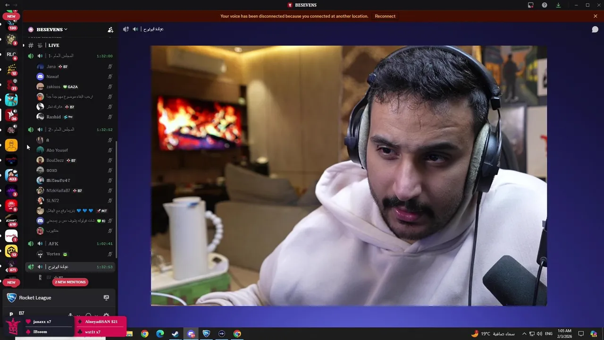Open the server icon with 619 badge
The width and height of the screenshot is (604, 340).
pos(11,220)
